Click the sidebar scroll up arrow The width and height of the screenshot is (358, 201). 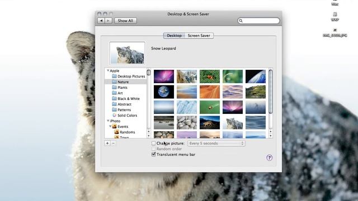coord(149,132)
